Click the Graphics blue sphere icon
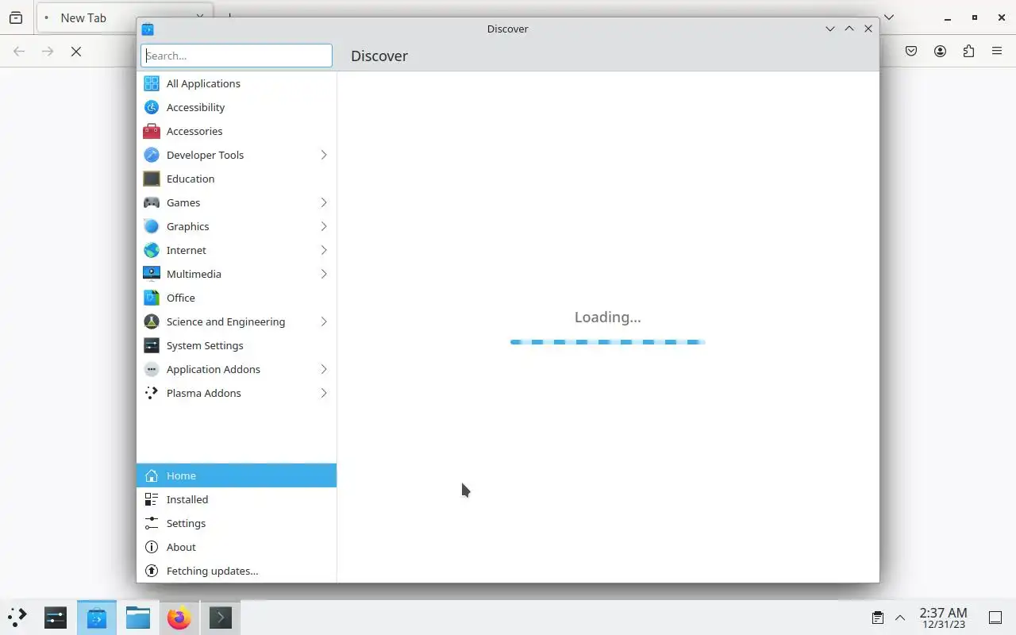Viewport: 1016px width, 635px height. click(x=151, y=226)
